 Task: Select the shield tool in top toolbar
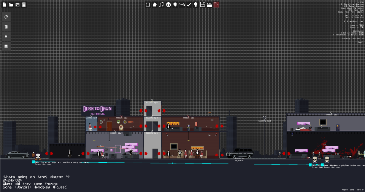[175, 5]
